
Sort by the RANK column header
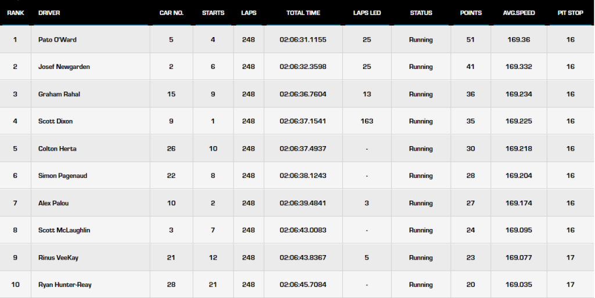point(15,13)
